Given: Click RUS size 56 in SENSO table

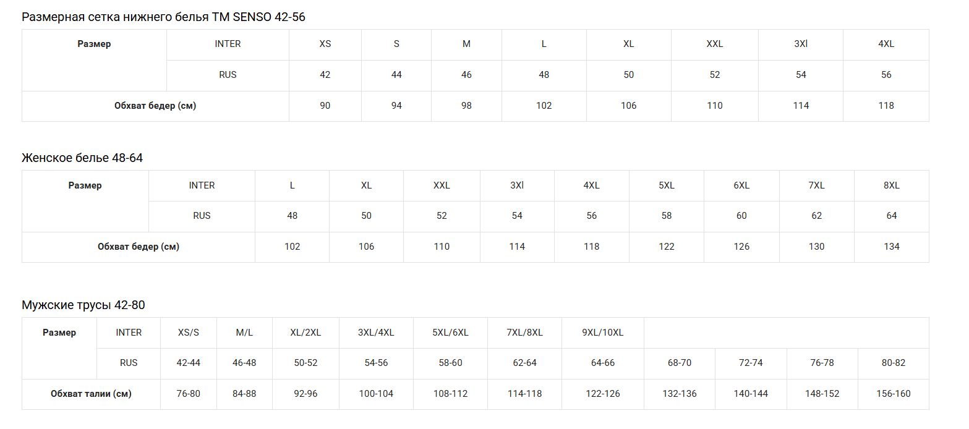Looking at the screenshot, I should [886, 75].
